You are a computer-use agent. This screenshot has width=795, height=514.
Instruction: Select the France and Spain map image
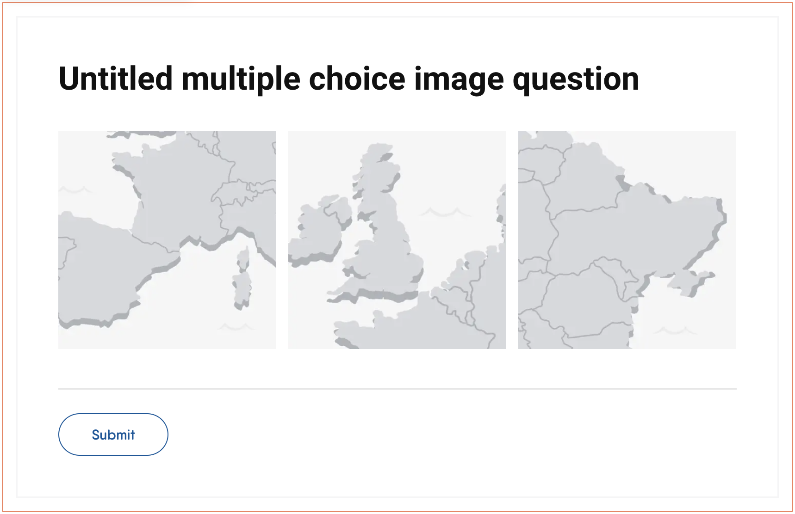pos(167,240)
